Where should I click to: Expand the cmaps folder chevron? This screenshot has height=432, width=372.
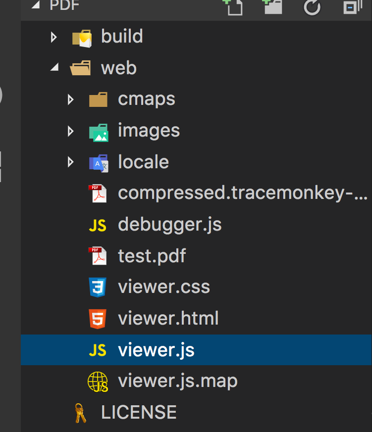(x=71, y=100)
